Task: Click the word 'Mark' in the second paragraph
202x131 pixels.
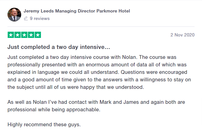Action: click(105, 102)
